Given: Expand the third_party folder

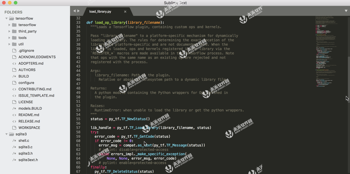Looking at the screenshot, I should [x=9, y=31].
